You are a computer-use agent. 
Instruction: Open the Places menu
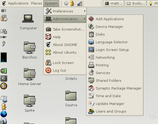pos(36,3)
